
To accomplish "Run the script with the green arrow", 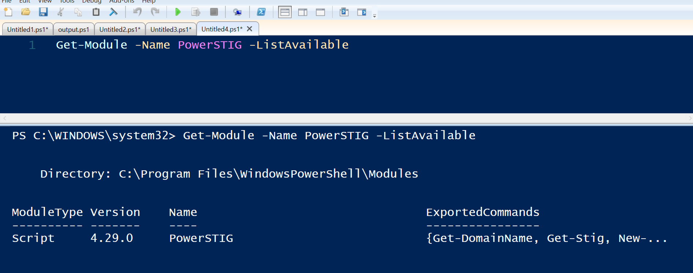I will [x=178, y=12].
